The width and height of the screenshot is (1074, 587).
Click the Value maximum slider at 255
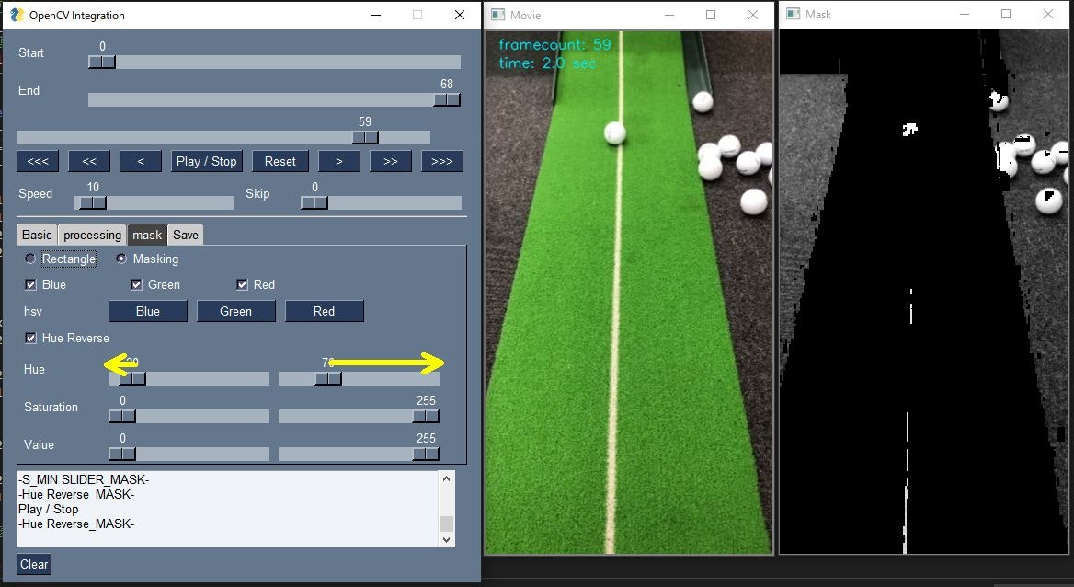point(426,454)
